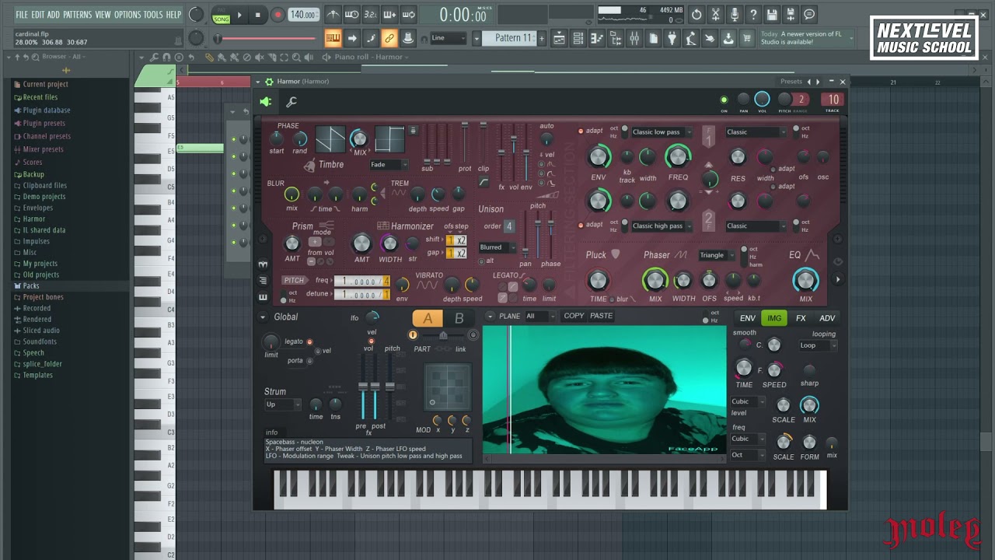Open the Strum Up direction dropdown
Image resolution: width=995 pixels, height=560 pixels.
pyautogui.click(x=282, y=404)
